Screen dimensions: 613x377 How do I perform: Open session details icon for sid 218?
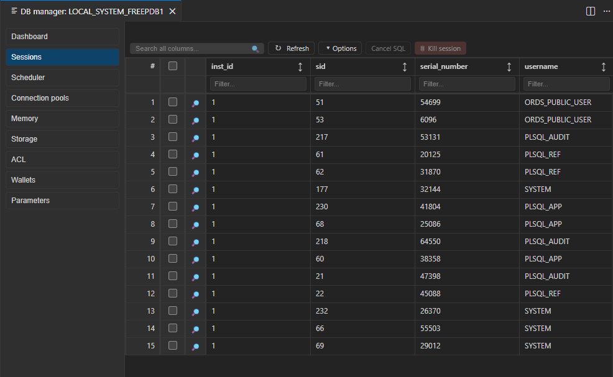(x=195, y=242)
